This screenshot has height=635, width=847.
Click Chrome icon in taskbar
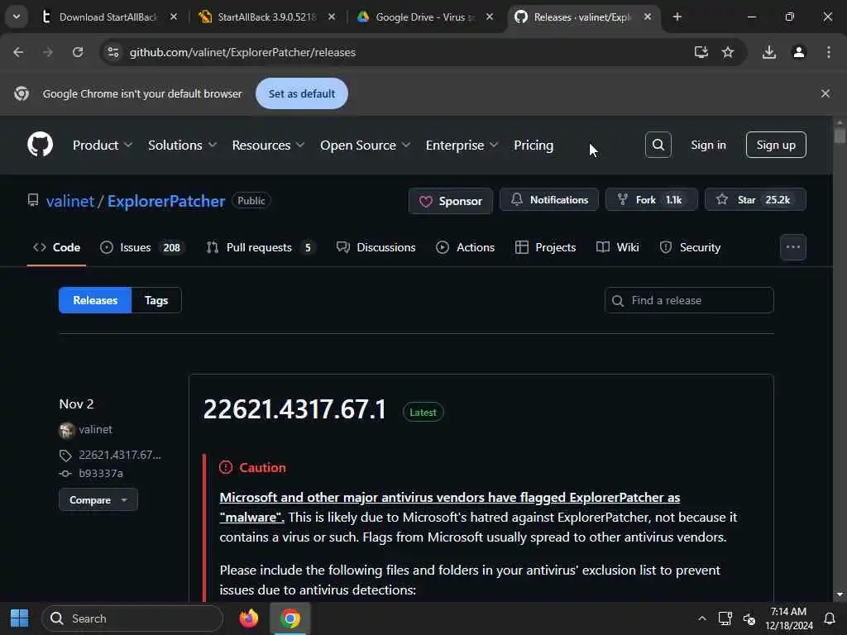tap(290, 618)
